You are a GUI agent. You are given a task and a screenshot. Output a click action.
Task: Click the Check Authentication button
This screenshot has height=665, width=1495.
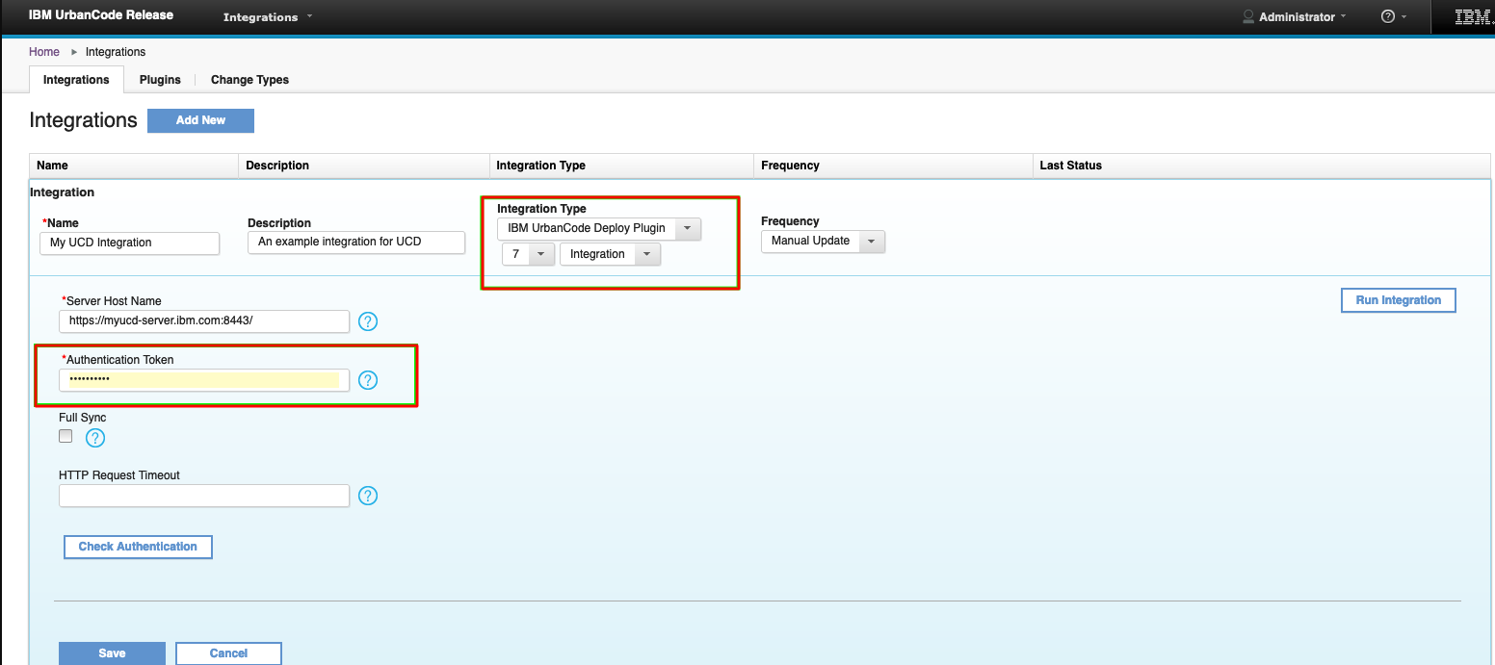[137, 547]
